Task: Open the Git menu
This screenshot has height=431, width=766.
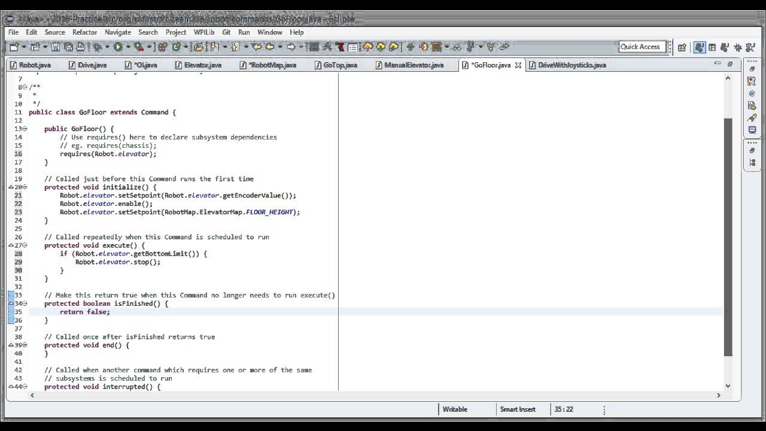Action: [x=226, y=32]
